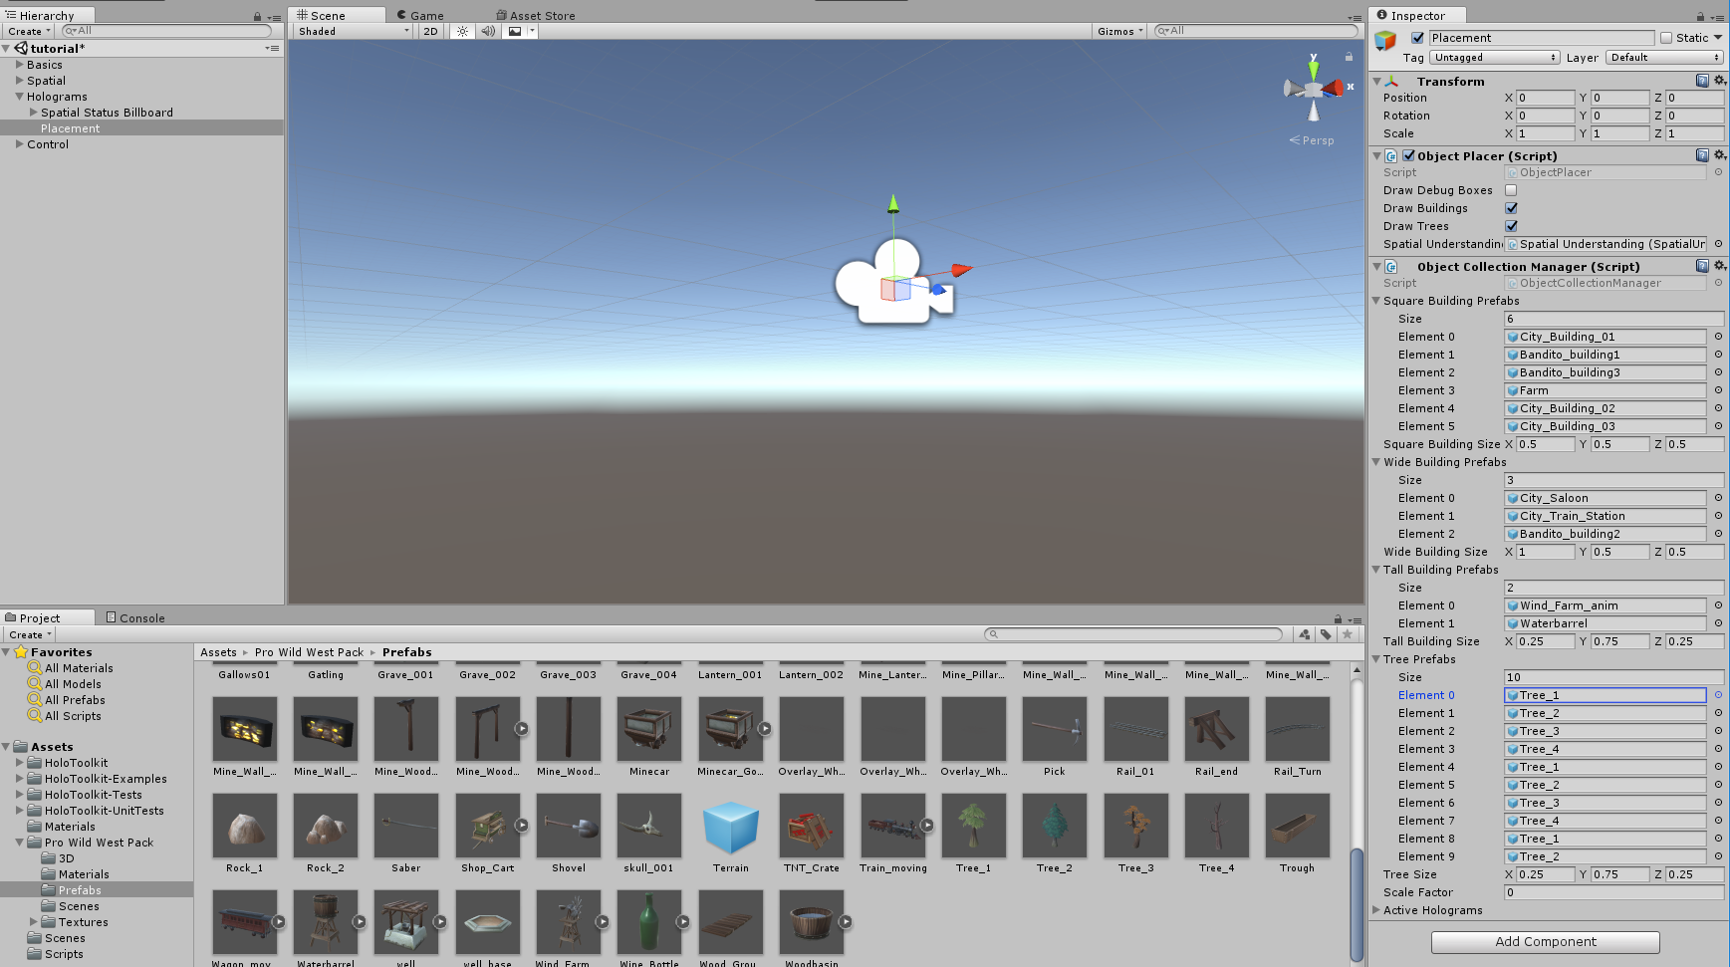Open Object Placer help book icon

(1702, 155)
